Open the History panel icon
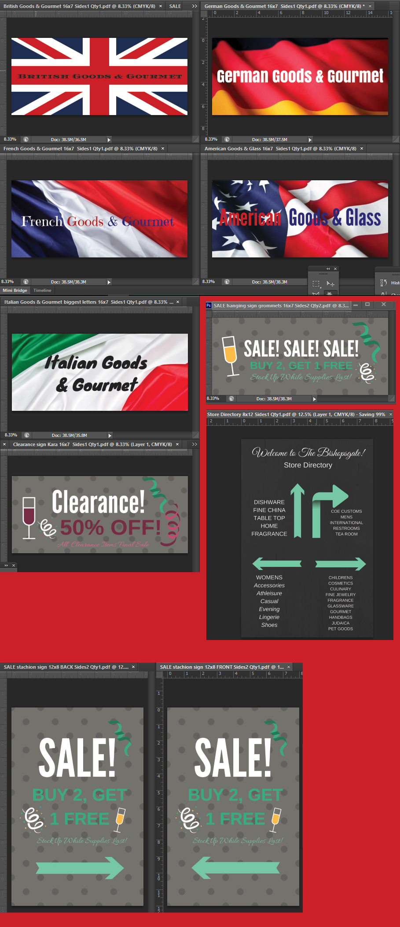Viewport: 400px width, 927px height. pos(384,283)
